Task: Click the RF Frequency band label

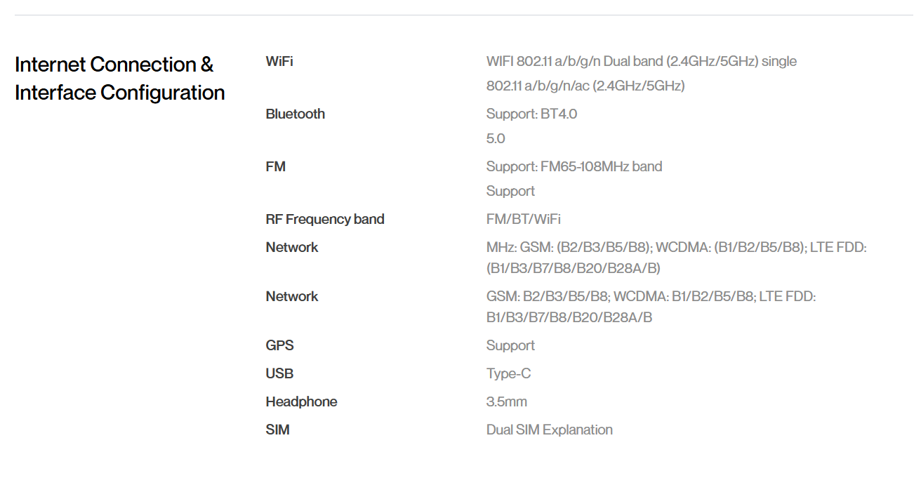Action: coord(324,219)
